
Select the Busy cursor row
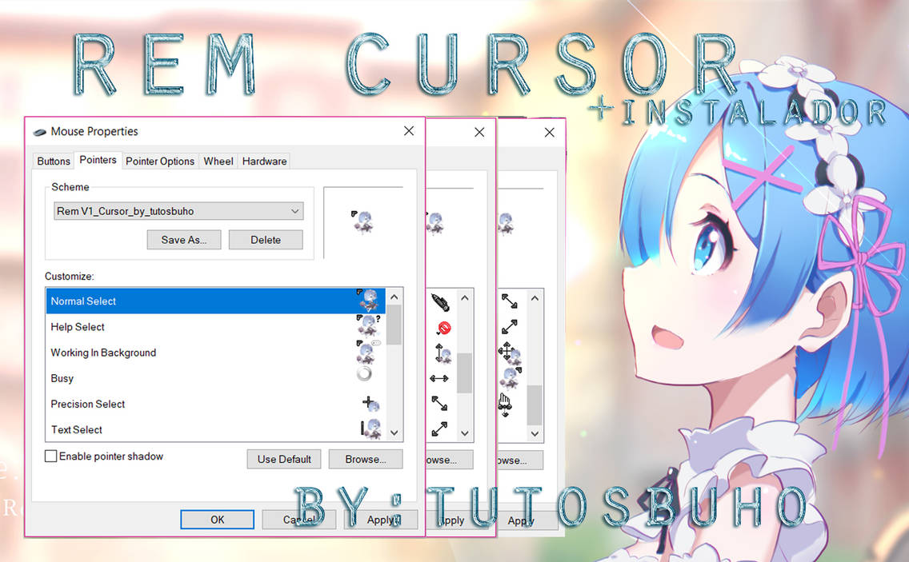(216, 378)
